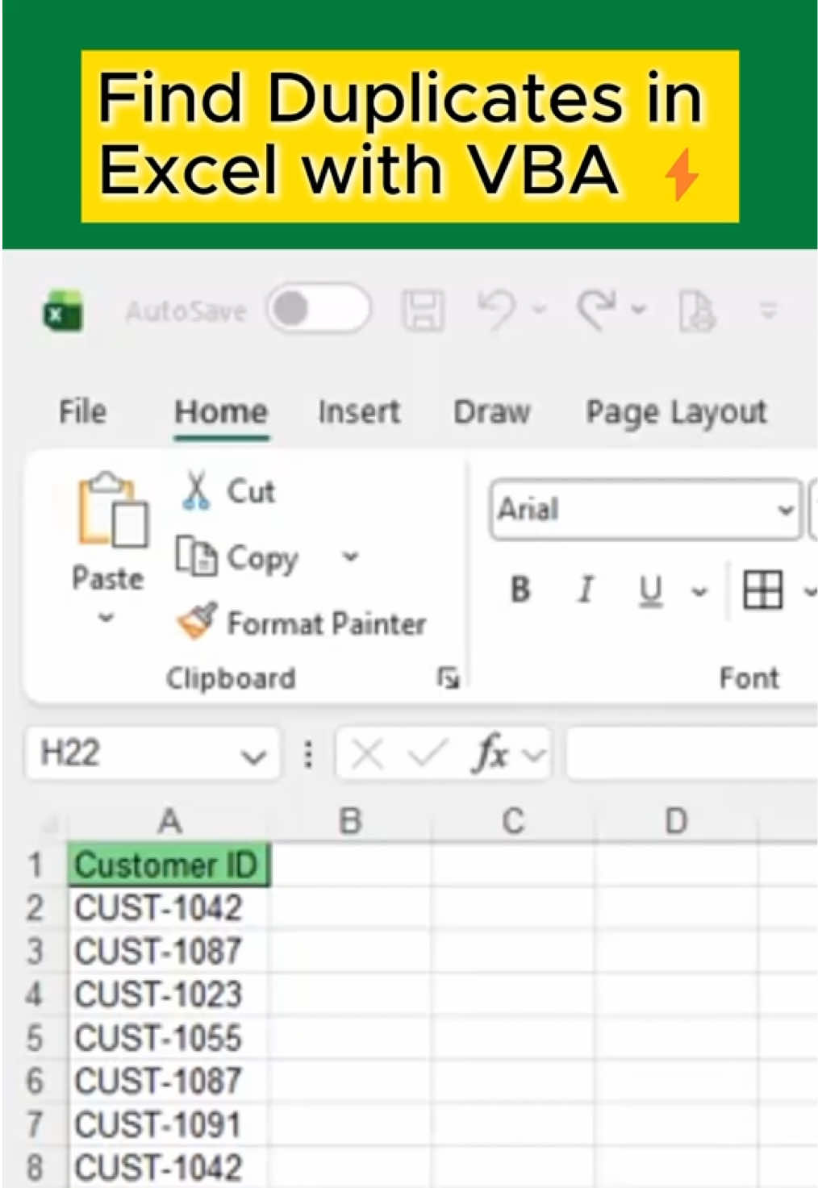Image resolution: width=818 pixels, height=1188 pixels.
Task: Activate the Format Painter brush
Action: tap(301, 623)
